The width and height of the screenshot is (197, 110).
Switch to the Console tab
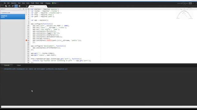tap(7, 65)
